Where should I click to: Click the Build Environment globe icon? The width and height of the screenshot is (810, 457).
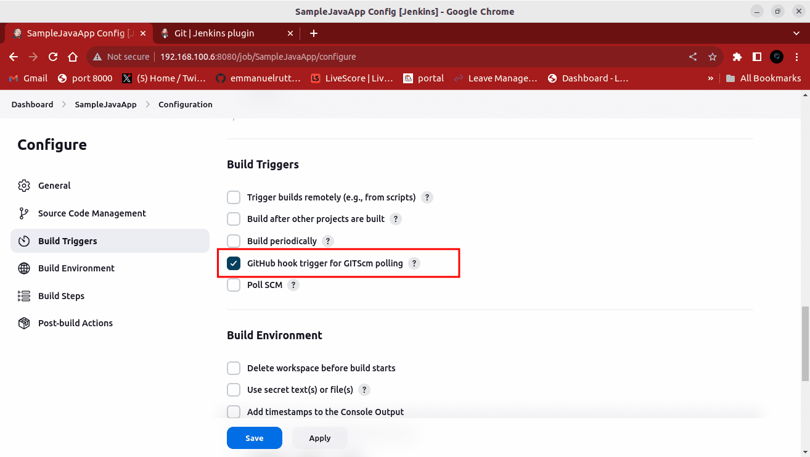(x=24, y=268)
